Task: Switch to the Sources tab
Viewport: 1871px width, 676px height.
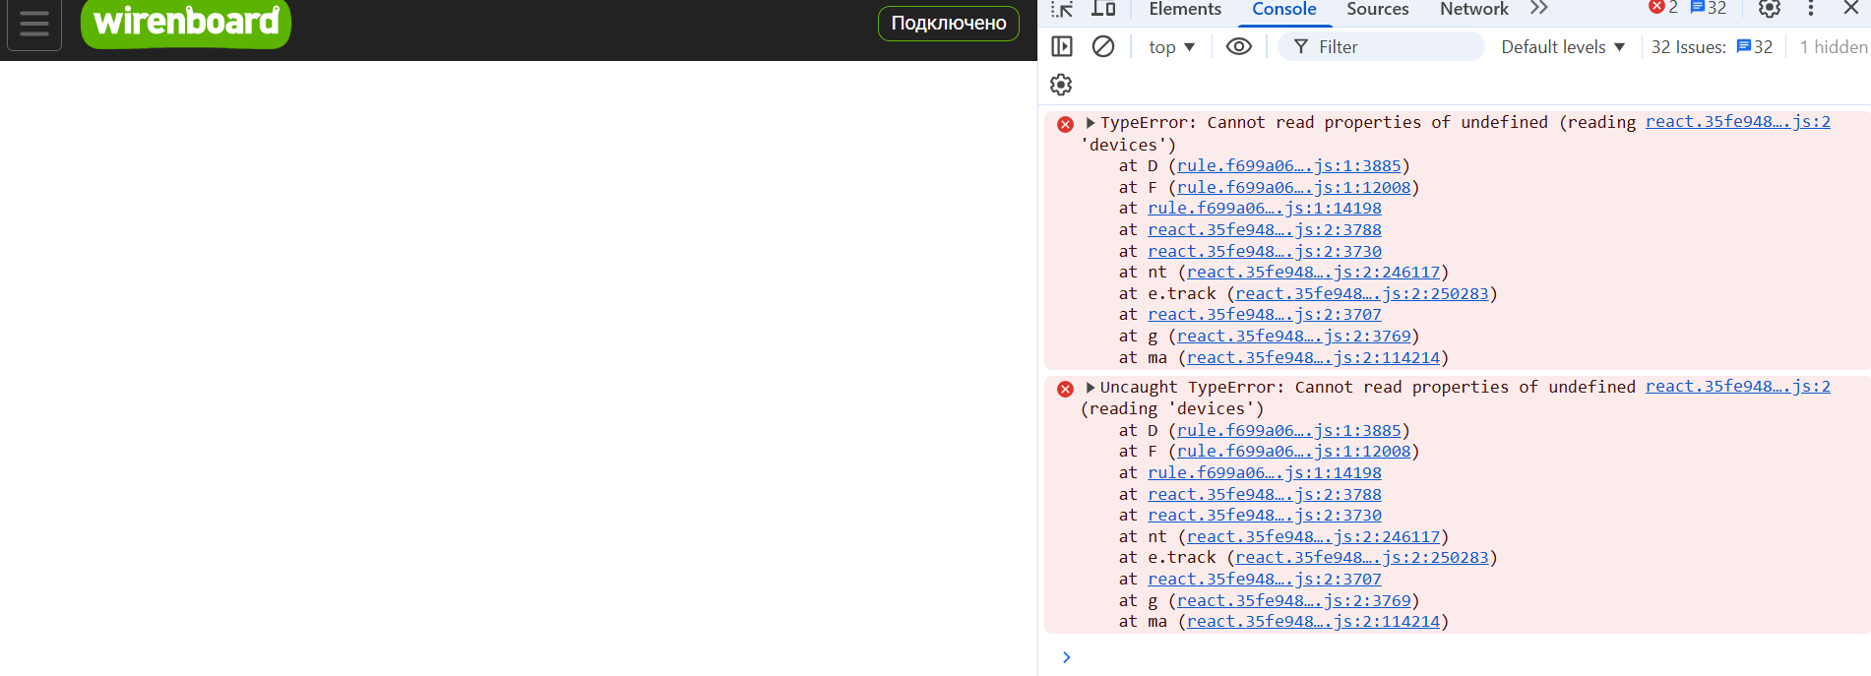Action: [x=1377, y=10]
